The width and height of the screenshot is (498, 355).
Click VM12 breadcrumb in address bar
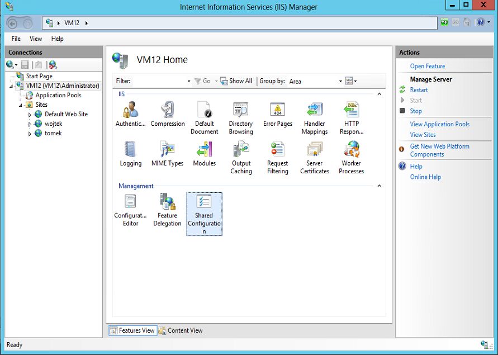coord(72,23)
